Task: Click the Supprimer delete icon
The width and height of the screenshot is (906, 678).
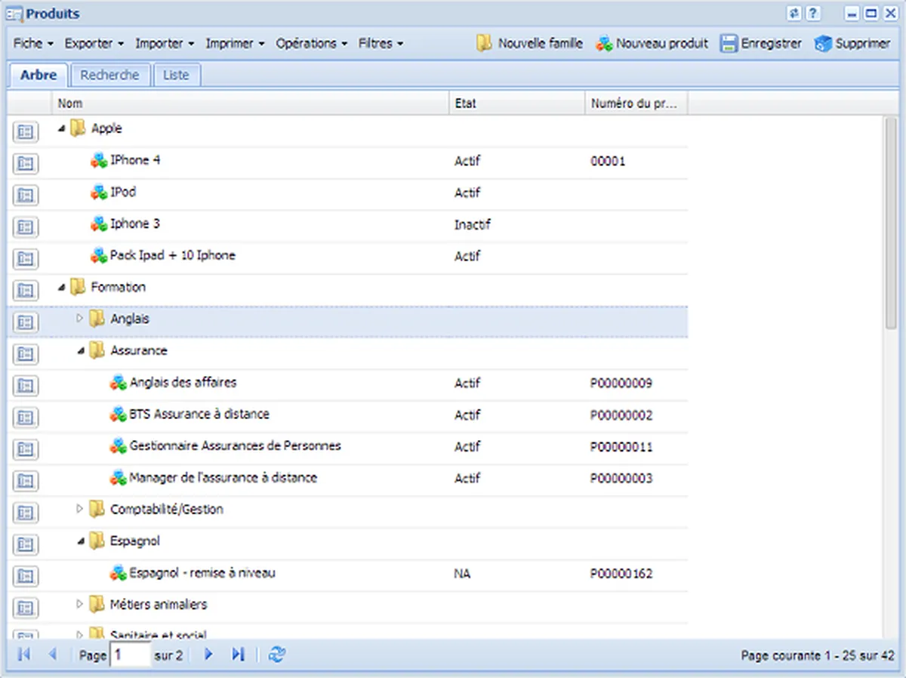Action: pos(822,44)
